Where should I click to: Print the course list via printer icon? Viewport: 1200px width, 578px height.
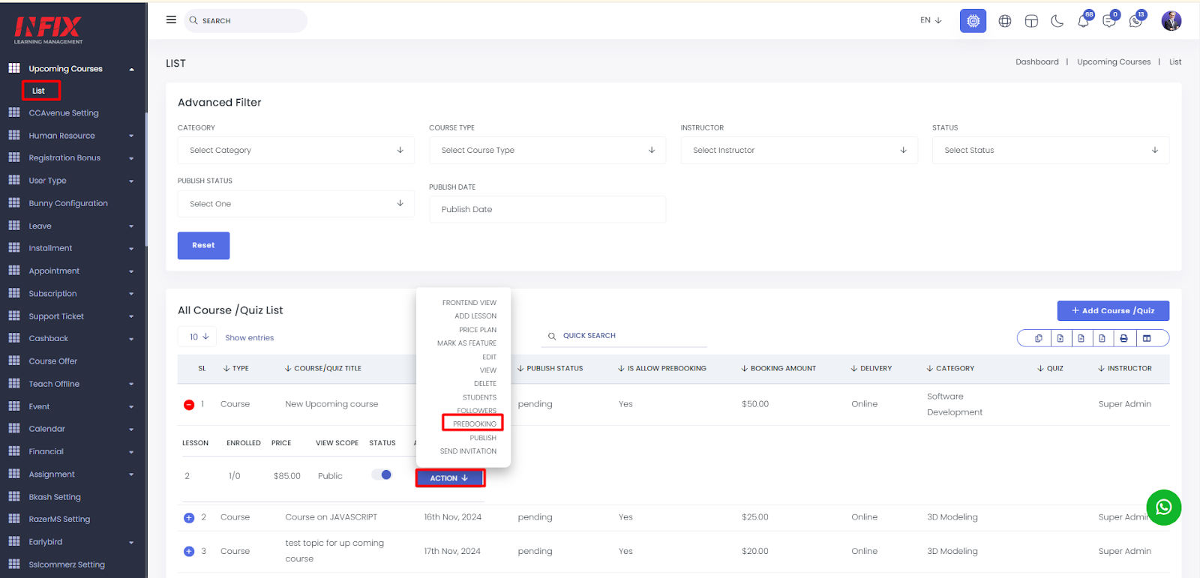pyautogui.click(x=1123, y=338)
